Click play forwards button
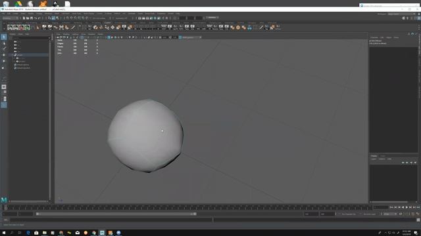The height and width of the screenshot is (236, 421). pyautogui.click(x=407, y=207)
